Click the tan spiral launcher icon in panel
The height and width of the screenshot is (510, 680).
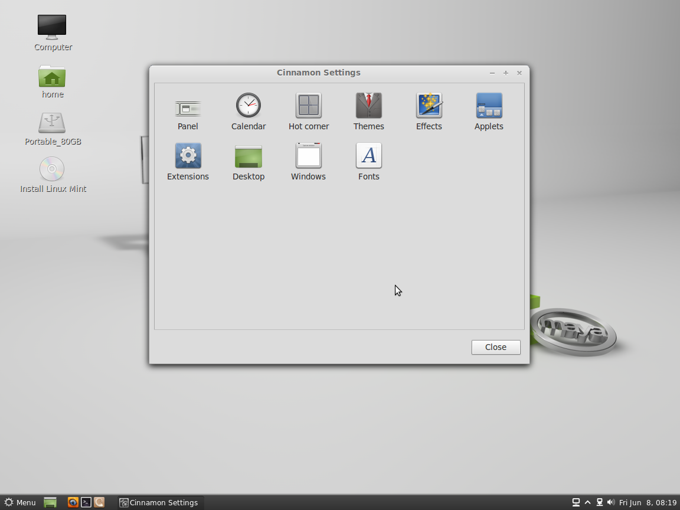click(99, 502)
